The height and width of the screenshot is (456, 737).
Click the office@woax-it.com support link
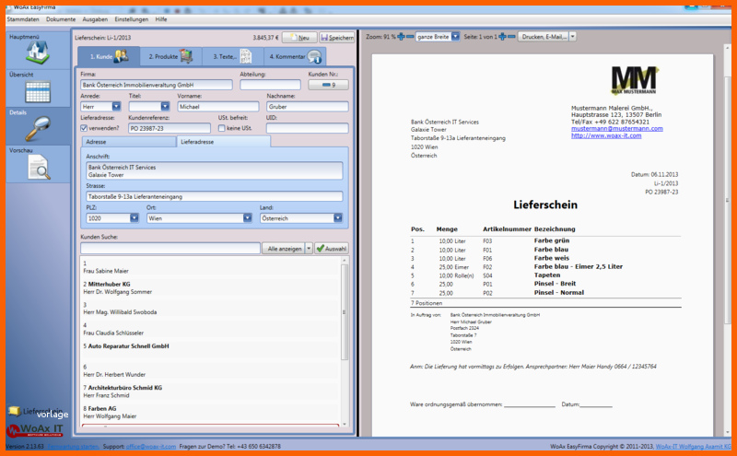151,446
